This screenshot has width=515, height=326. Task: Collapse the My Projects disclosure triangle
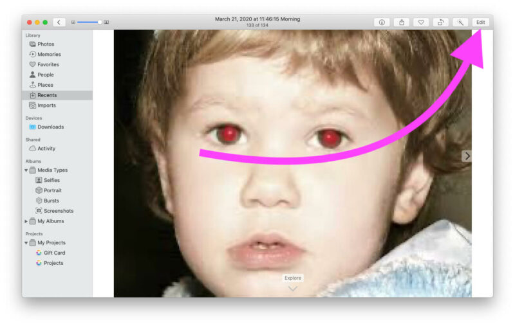pyautogui.click(x=26, y=243)
